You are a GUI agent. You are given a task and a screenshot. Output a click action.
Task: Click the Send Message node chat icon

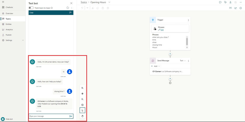(153, 61)
